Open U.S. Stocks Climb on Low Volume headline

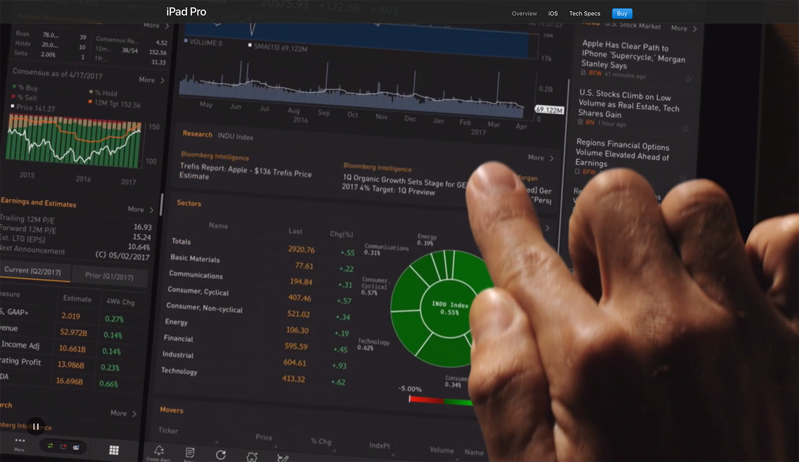[x=629, y=103]
